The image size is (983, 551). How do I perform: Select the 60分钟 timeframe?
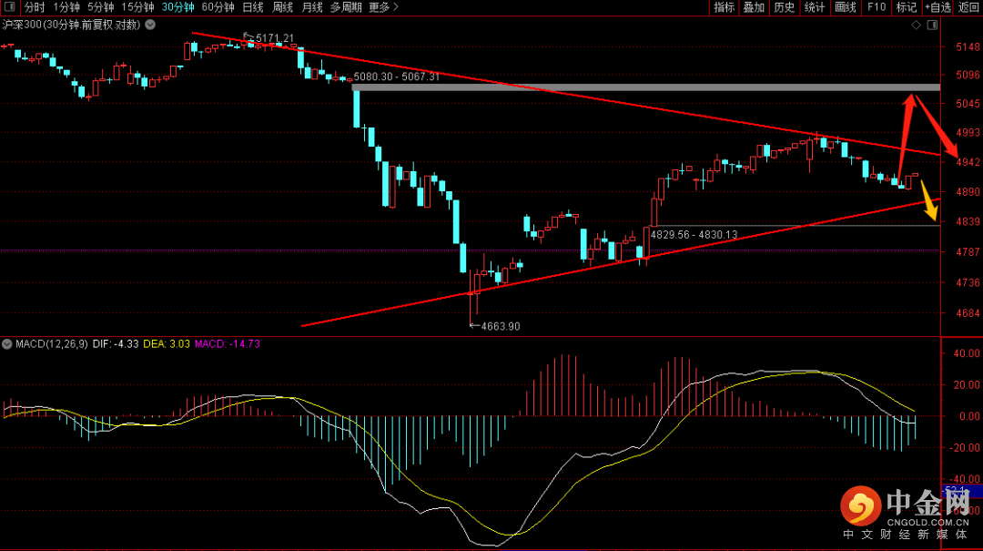click(218, 7)
